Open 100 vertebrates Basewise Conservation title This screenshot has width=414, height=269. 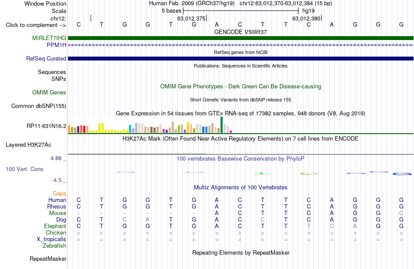(241, 159)
